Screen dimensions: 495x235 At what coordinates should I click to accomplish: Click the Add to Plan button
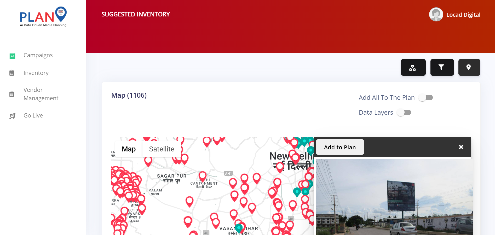[340, 147]
